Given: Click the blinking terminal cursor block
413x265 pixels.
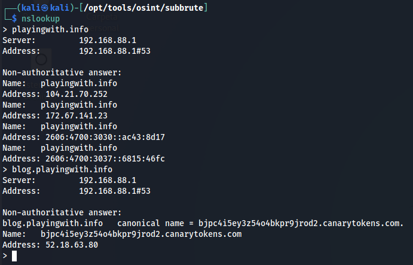Looking at the screenshot, I should [x=14, y=256].
